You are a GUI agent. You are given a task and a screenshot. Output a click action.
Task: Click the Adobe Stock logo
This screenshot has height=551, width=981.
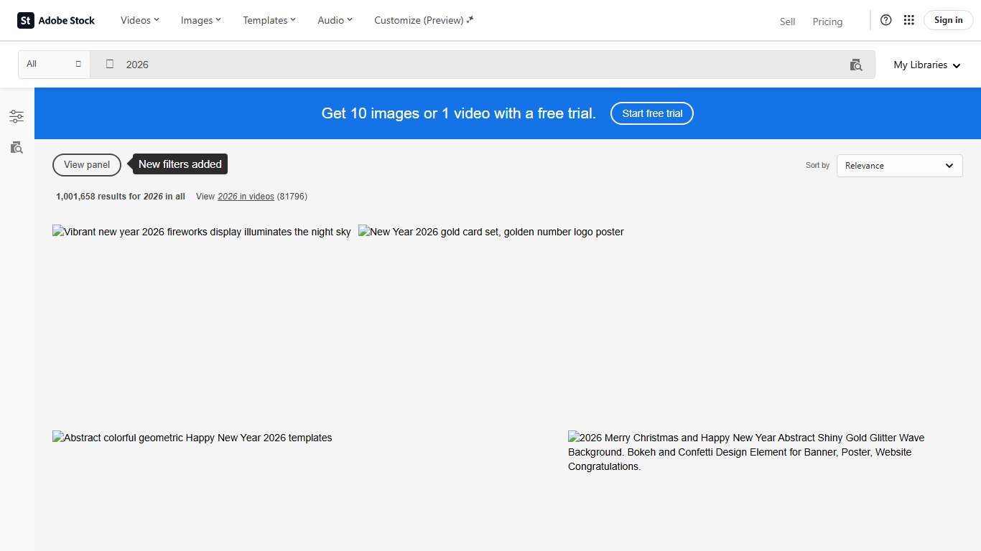pos(56,20)
